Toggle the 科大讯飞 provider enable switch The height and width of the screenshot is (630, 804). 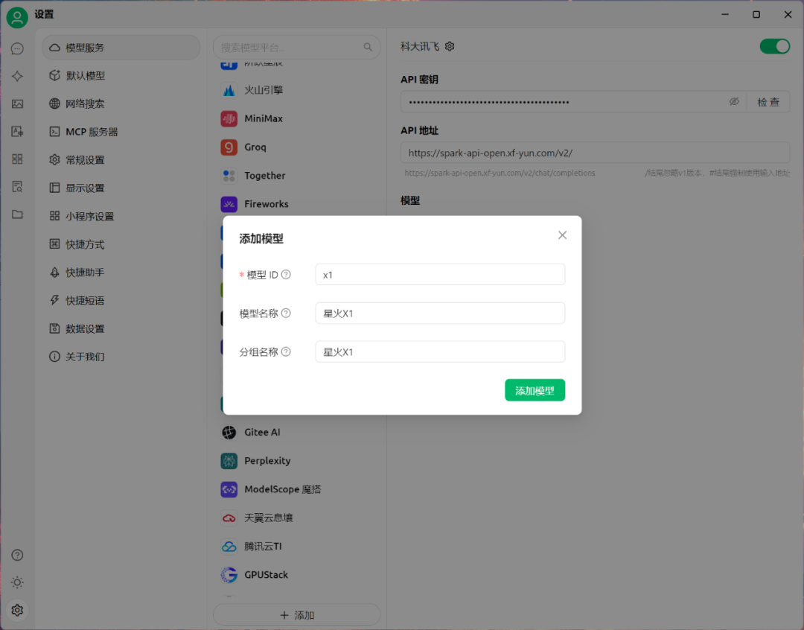pos(775,46)
